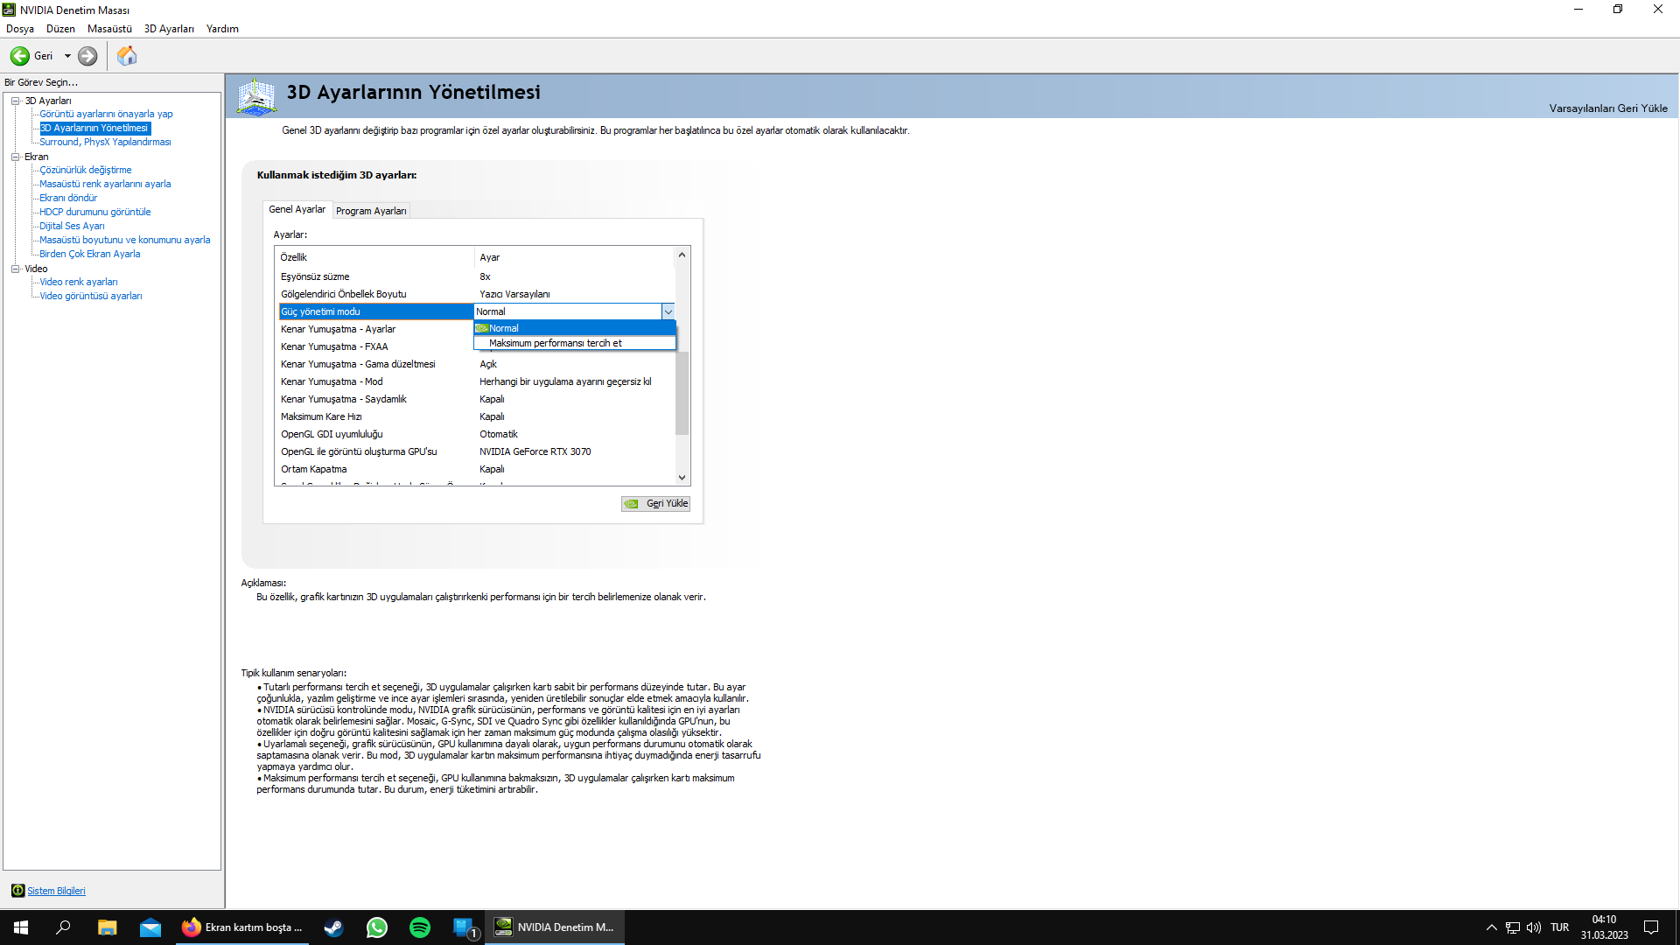Select 3D Ayarlarının Yönetilmesi tree item
The width and height of the screenshot is (1680, 945).
tap(94, 128)
